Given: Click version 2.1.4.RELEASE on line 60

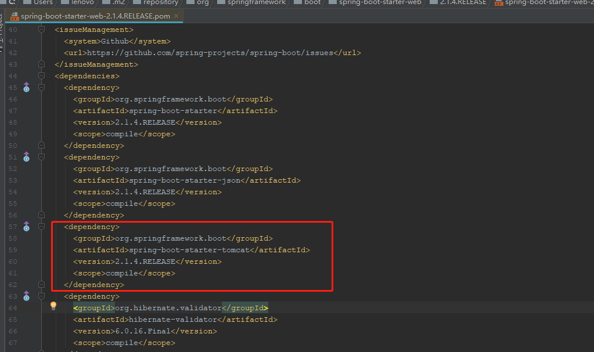Looking at the screenshot, I should point(145,262).
